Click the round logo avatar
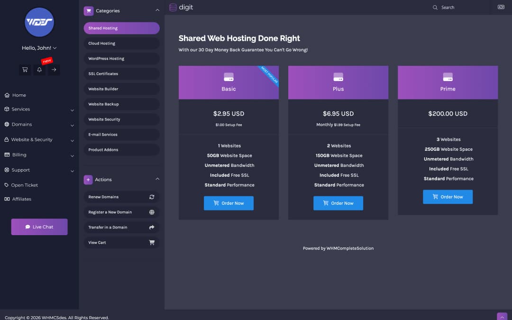The width and height of the screenshot is (512, 320). coord(39,22)
